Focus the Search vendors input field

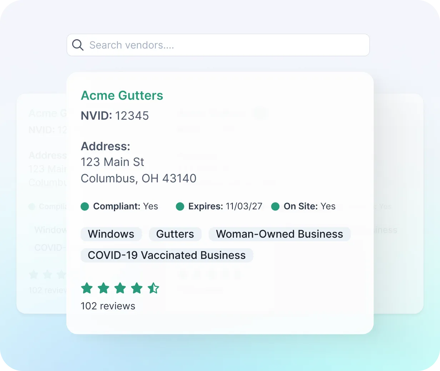click(x=218, y=45)
